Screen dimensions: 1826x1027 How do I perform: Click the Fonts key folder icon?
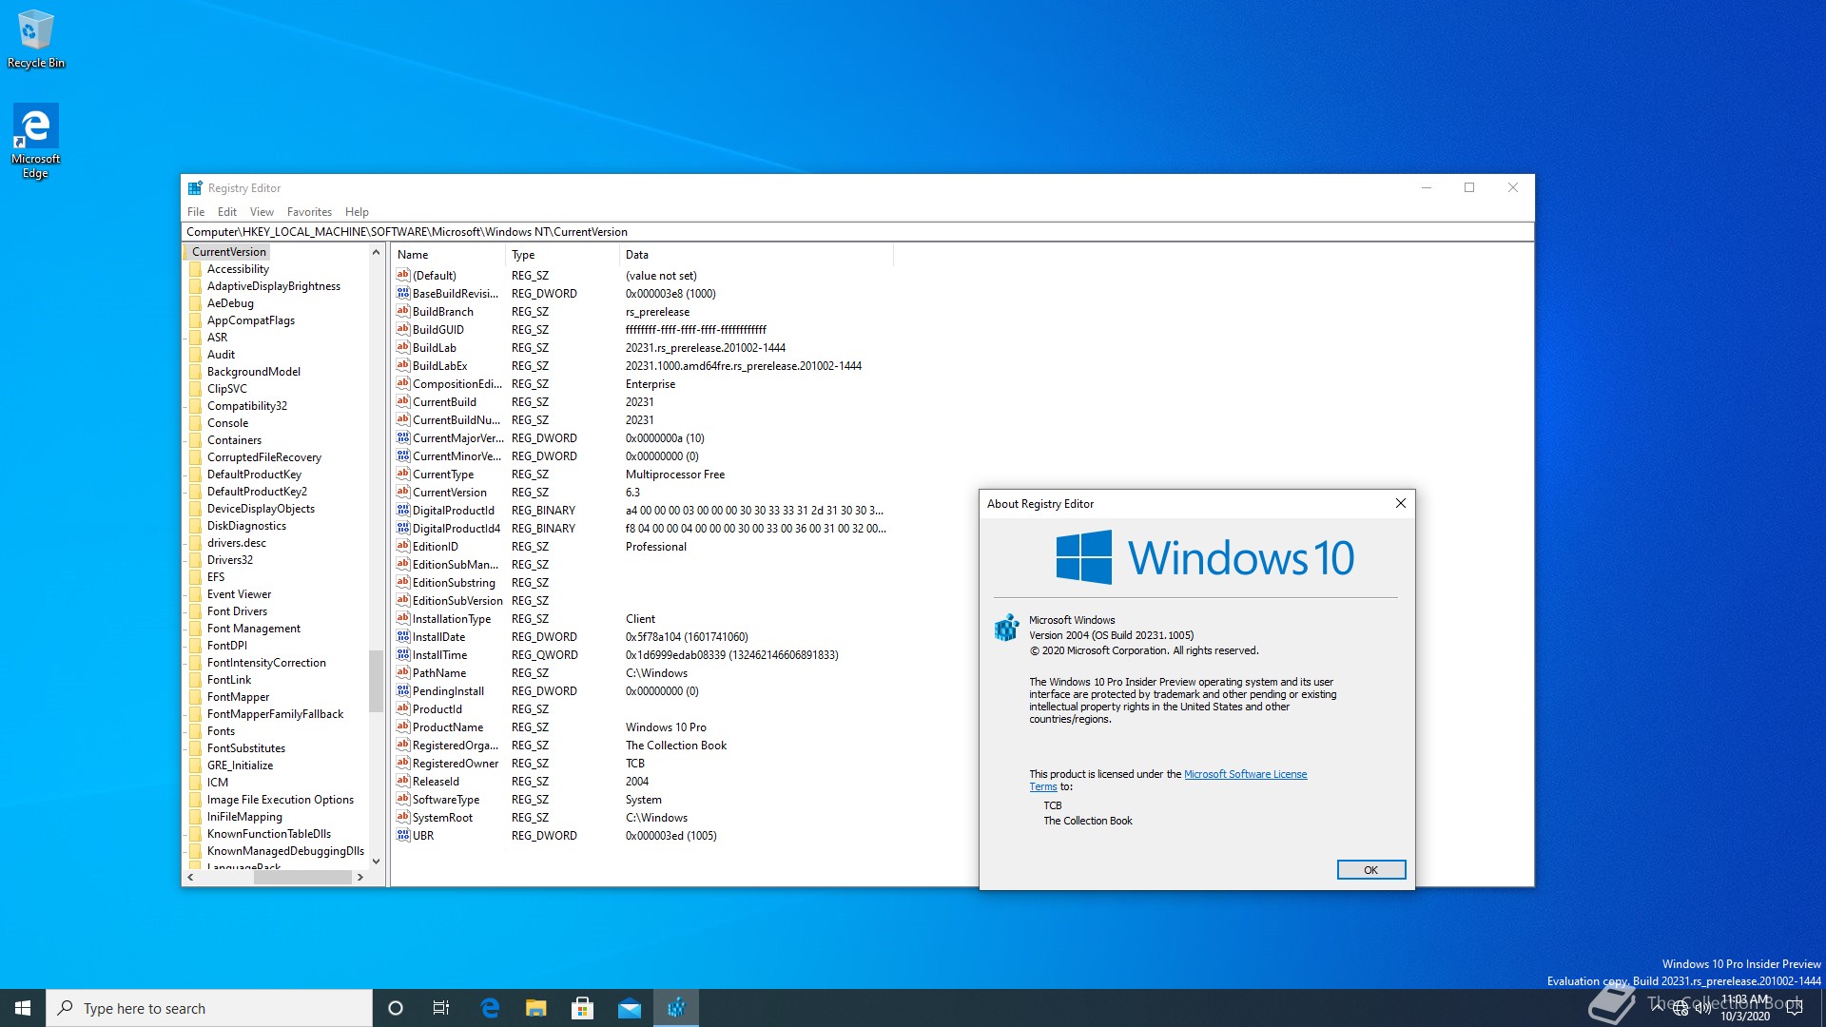(x=196, y=731)
